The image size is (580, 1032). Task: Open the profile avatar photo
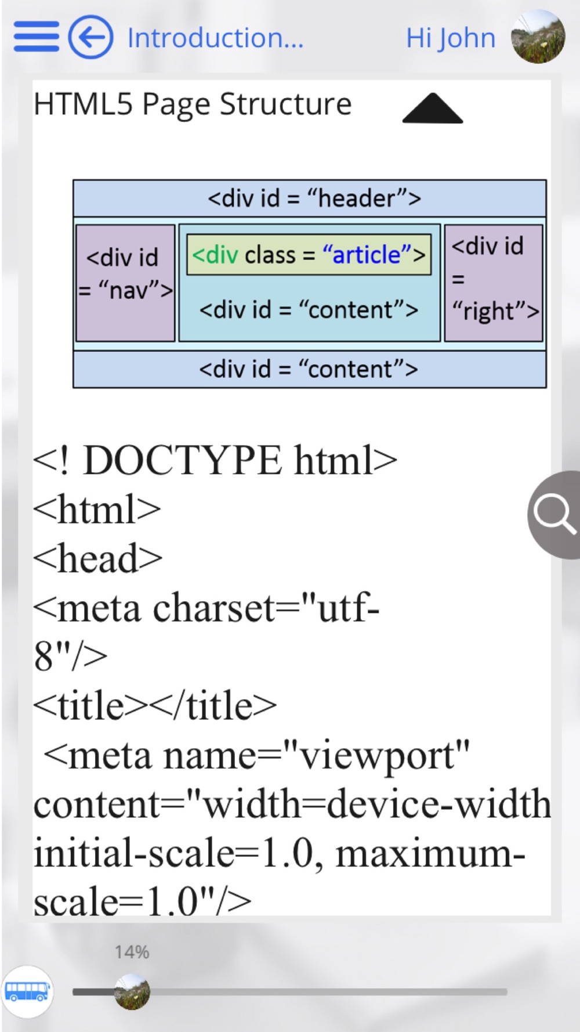tap(538, 36)
